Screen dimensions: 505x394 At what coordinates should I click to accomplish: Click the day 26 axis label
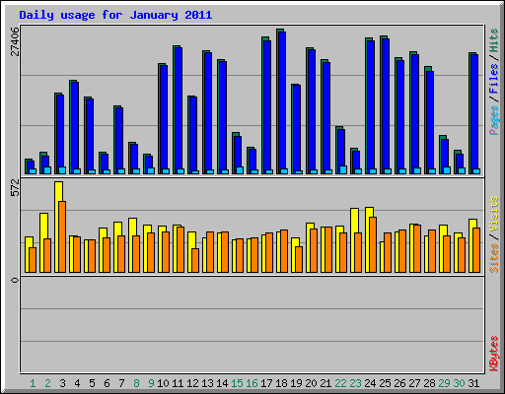pos(399,383)
